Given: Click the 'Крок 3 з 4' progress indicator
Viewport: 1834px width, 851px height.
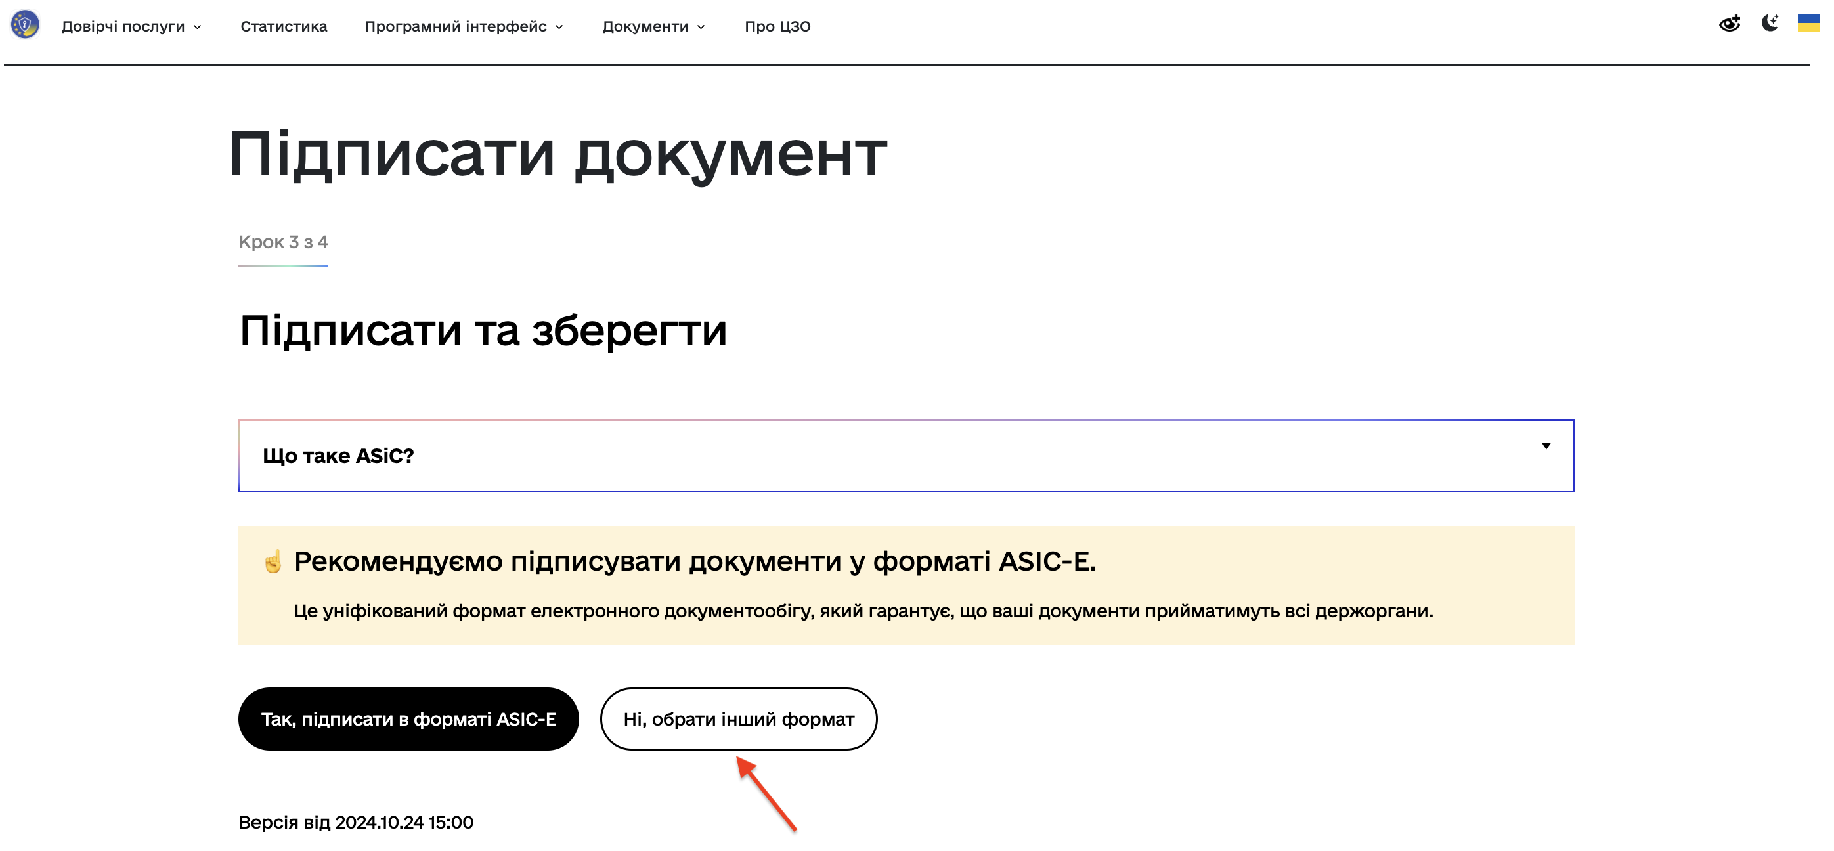Looking at the screenshot, I should pos(284,243).
